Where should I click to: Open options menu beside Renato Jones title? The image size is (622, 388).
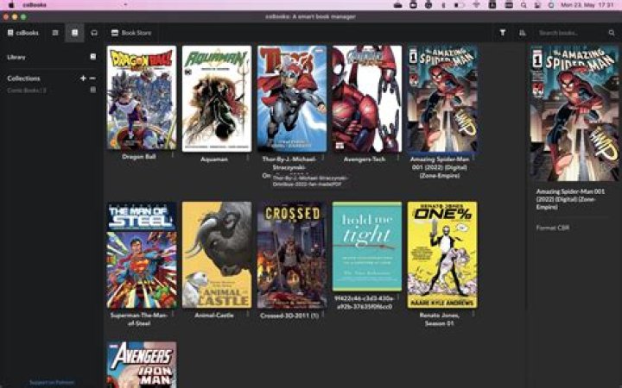click(x=473, y=314)
